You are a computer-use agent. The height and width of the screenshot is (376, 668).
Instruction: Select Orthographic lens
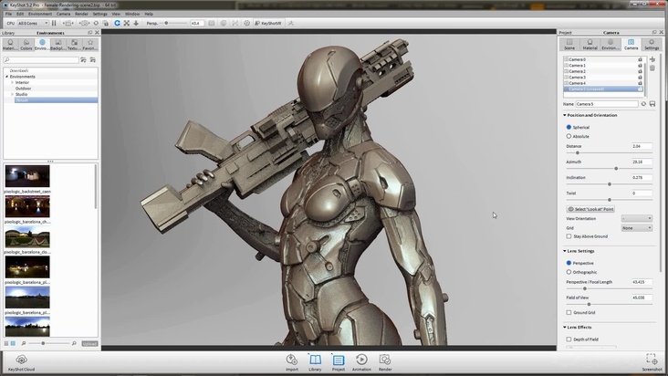tap(569, 272)
